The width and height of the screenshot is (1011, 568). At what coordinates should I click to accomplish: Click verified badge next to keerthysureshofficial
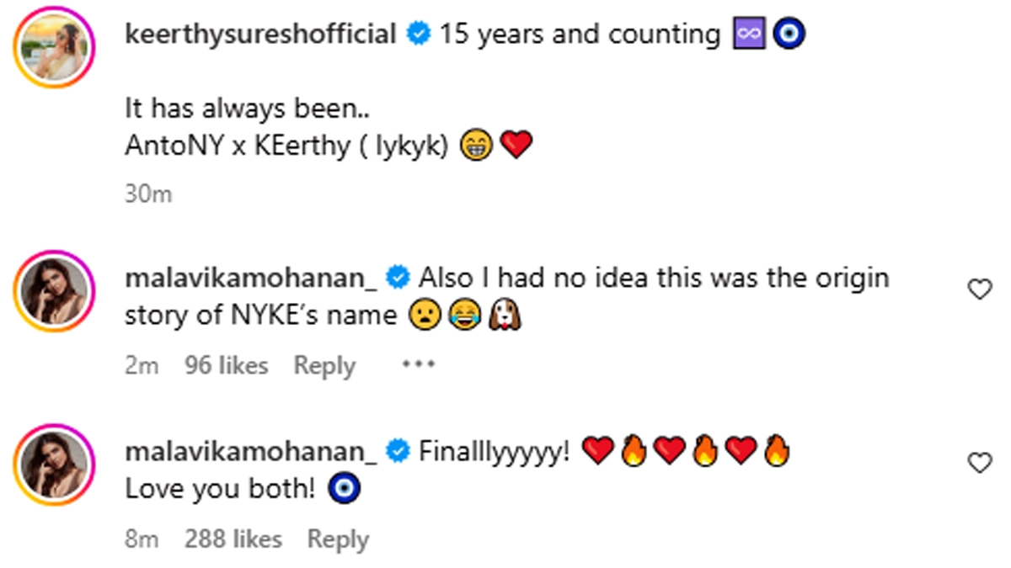tap(419, 35)
